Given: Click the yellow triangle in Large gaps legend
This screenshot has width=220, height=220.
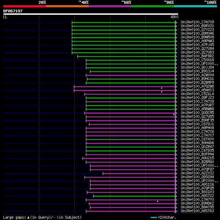Looking at the screenshot, I should pyautogui.click(x=29, y=218).
